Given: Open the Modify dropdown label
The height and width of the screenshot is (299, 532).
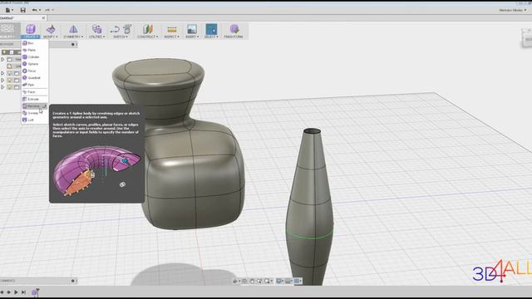Looking at the screenshot, I should pos(51,37).
